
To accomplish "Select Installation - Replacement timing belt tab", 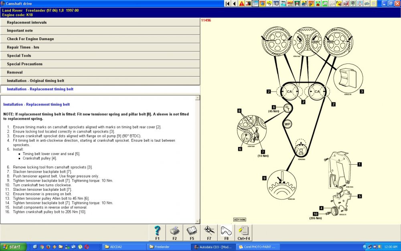I will (100, 89).
